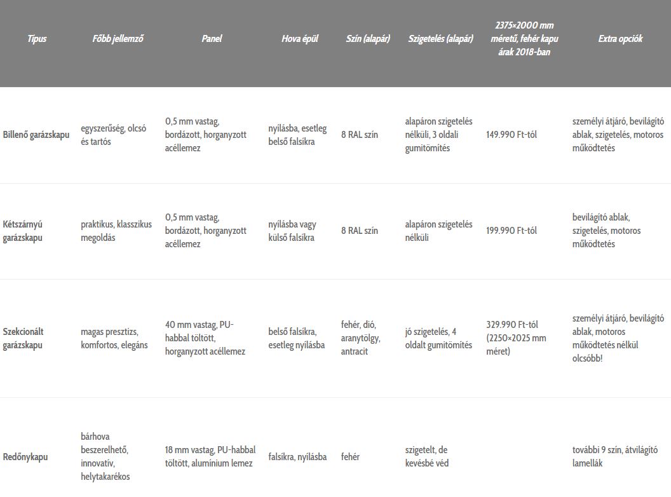Click the Extra opciók column header
Image resolution: width=671 pixels, height=497 pixels.
(620, 39)
